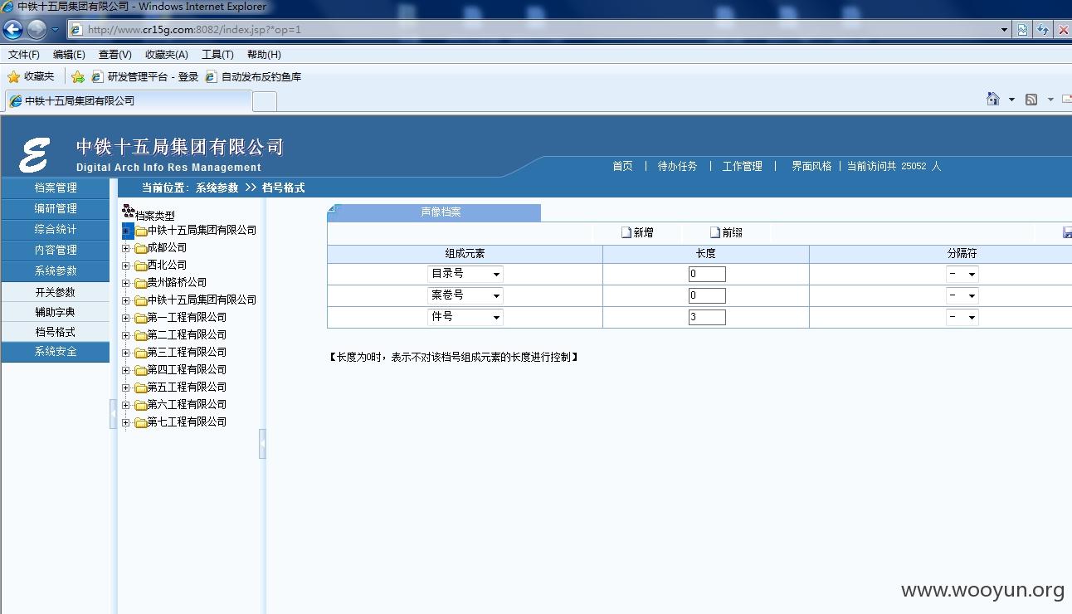
Task: Open the address bar URL history dropdown
Action: [x=1004, y=30]
